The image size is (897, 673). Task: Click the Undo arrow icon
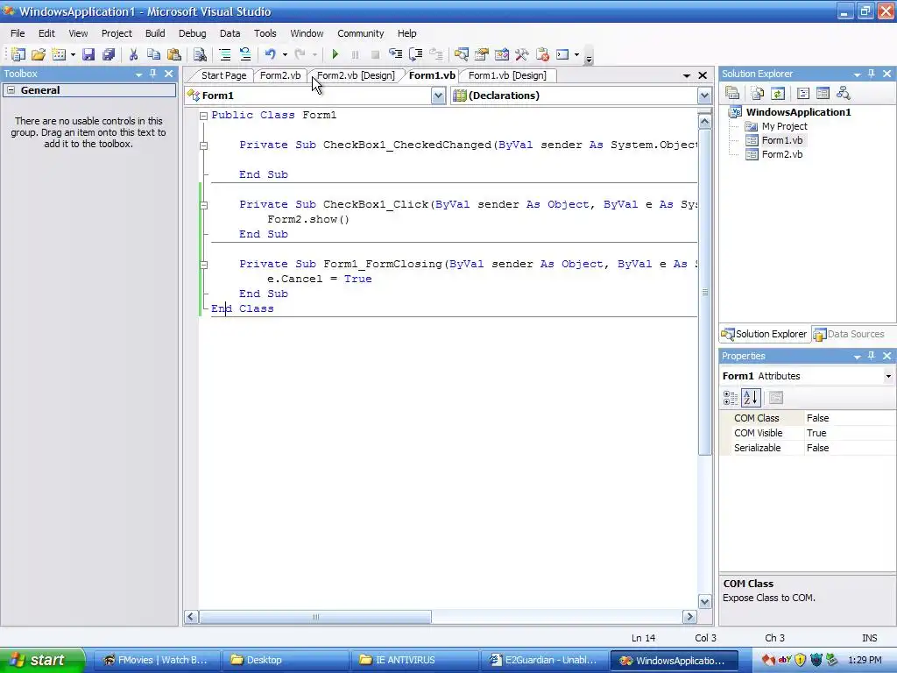[x=270, y=54]
